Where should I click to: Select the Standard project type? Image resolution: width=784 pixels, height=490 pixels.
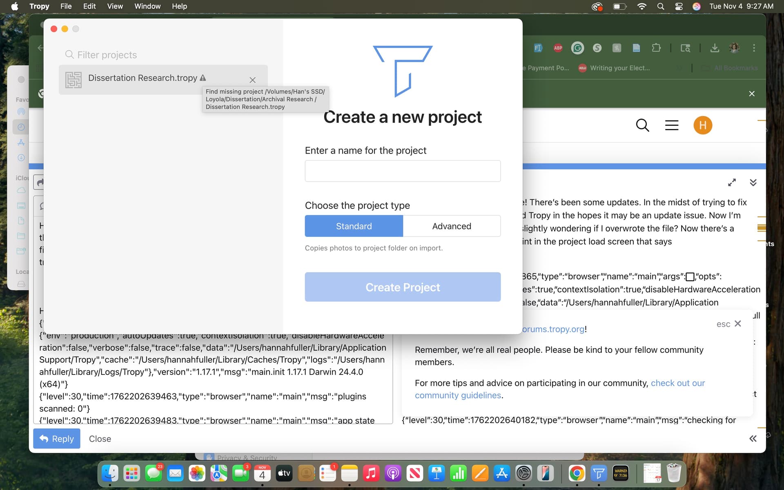click(354, 226)
